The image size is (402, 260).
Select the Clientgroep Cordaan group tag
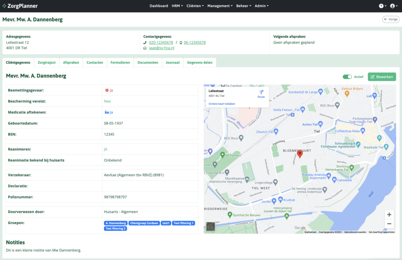[x=144, y=223]
